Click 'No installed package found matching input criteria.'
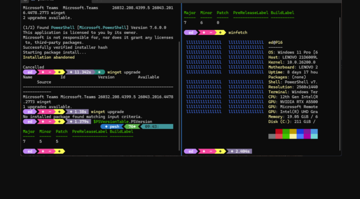Viewport: 360px width, 199px height. click(82, 117)
